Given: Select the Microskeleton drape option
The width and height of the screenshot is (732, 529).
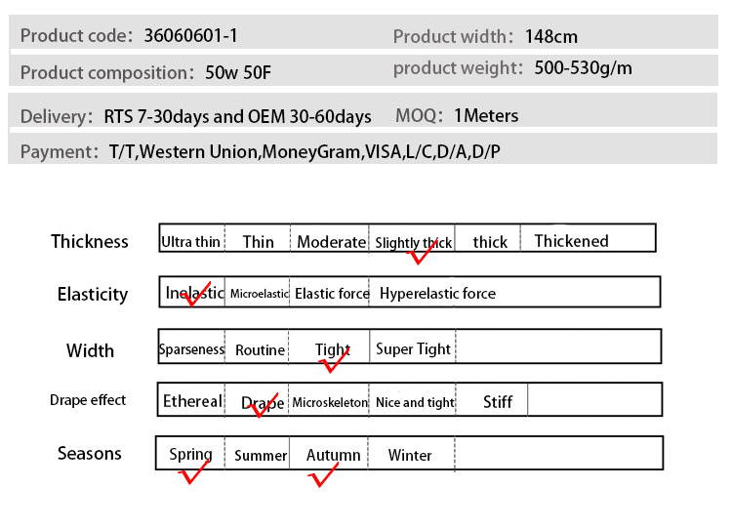Looking at the screenshot, I should click(330, 402).
